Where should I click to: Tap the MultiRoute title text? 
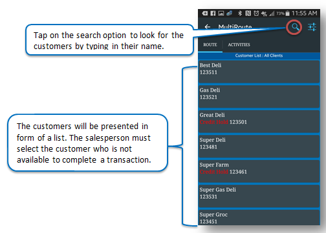[x=235, y=27]
